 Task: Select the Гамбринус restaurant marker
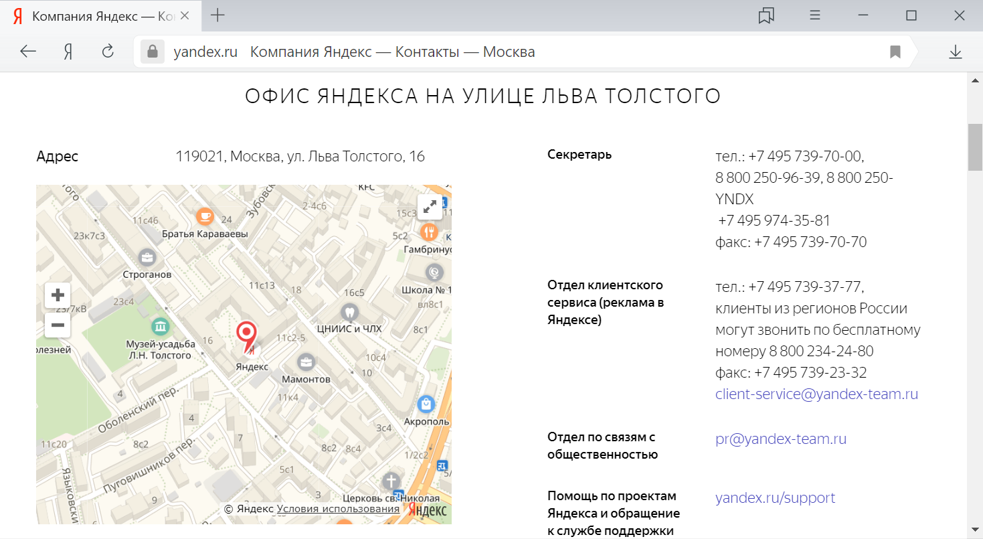(x=428, y=232)
